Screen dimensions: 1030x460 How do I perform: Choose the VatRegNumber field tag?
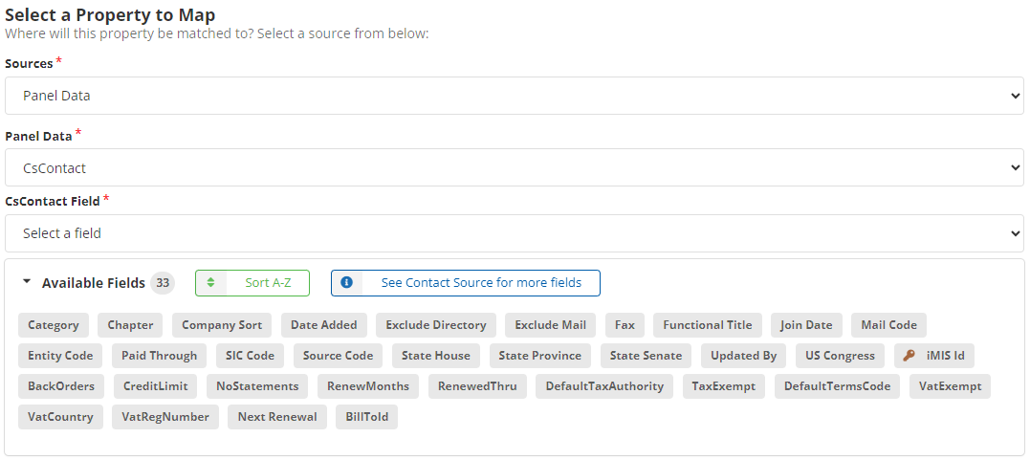[x=165, y=417]
